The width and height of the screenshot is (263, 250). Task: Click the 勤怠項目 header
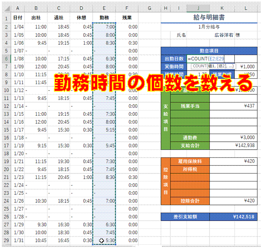[x=209, y=51]
